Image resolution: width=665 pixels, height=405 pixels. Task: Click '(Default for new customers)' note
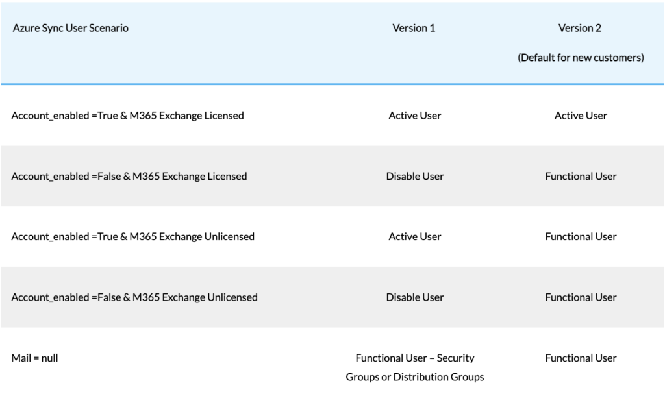click(581, 58)
